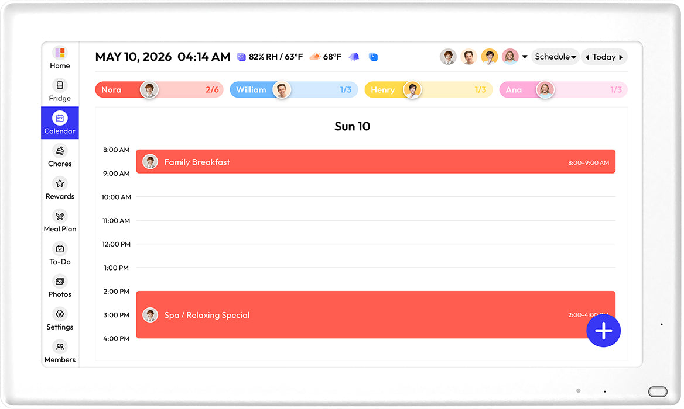Toggle William's avatar filter in header
Image resolution: width=684 pixels, height=409 pixels.
tap(468, 57)
